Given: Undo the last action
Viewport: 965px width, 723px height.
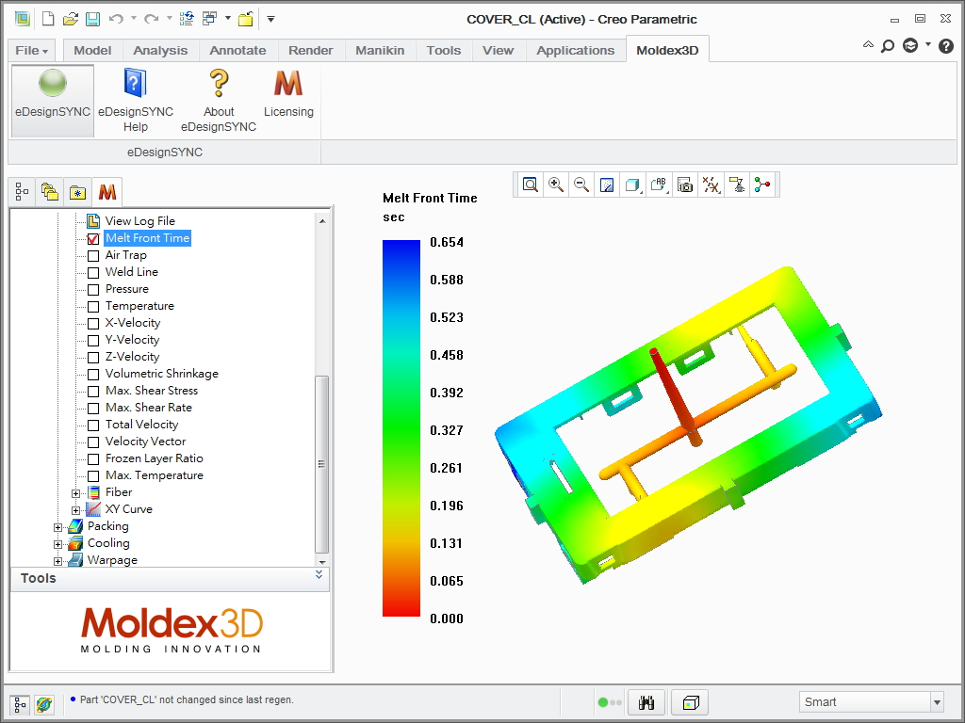Looking at the screenshot, I should [x=116, y=19].
